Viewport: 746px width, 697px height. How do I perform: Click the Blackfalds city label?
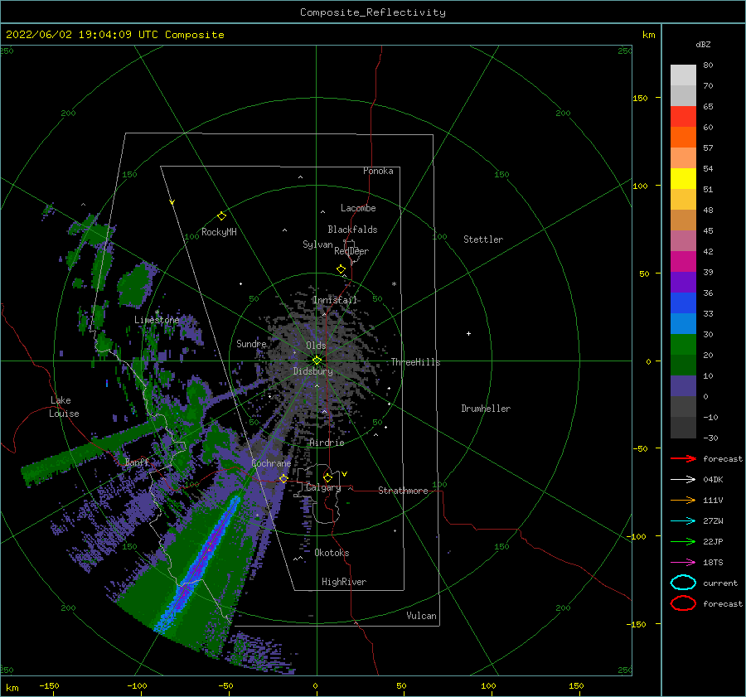tap(352, 230)
